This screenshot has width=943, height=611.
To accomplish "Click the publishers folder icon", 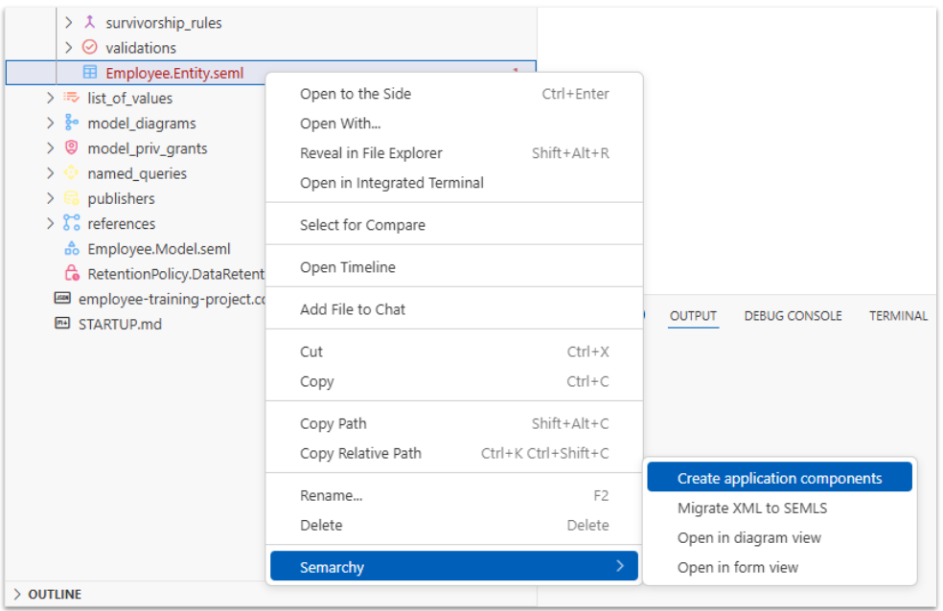I will coord(71,198).
